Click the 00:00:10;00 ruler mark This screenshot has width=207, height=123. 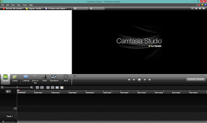click(38, 93)
